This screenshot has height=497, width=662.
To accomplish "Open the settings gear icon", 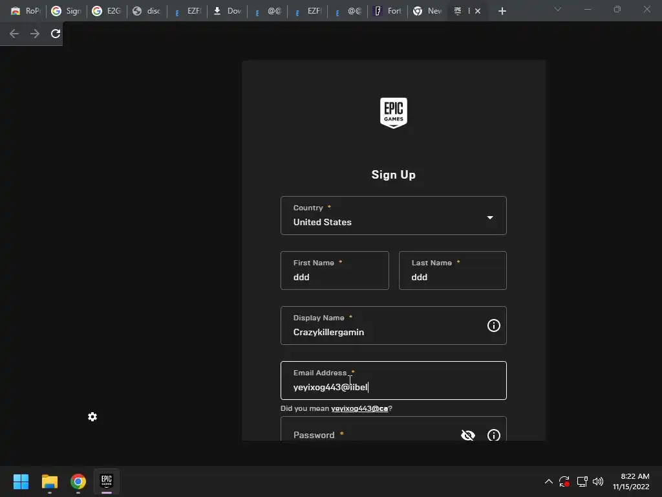I will 92,417.
